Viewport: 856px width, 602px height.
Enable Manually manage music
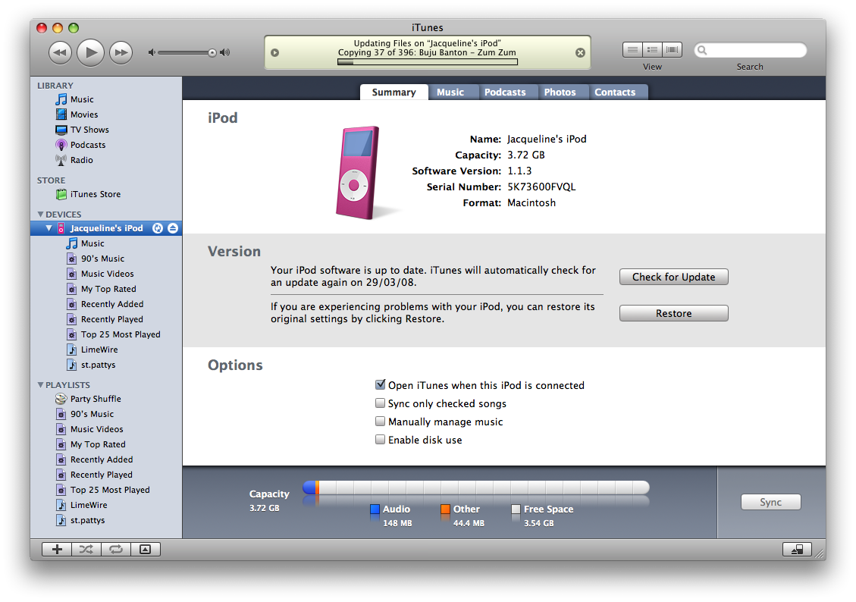point(381,422)
